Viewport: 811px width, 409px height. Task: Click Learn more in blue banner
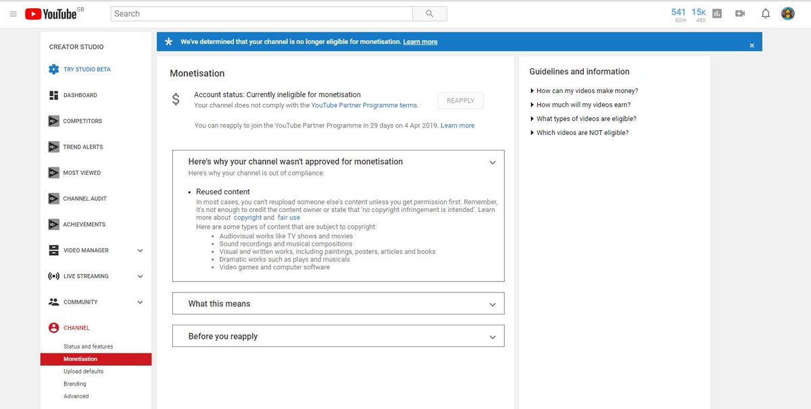(x=420, y=42)
